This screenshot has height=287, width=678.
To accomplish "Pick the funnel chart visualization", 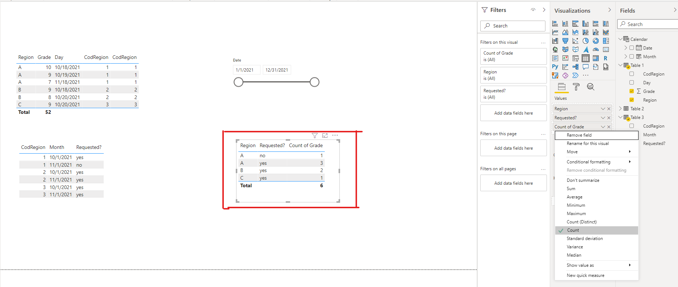I will point(565,41).
